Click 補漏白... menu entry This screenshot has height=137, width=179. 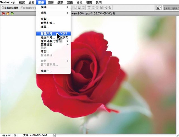[46, 71]
